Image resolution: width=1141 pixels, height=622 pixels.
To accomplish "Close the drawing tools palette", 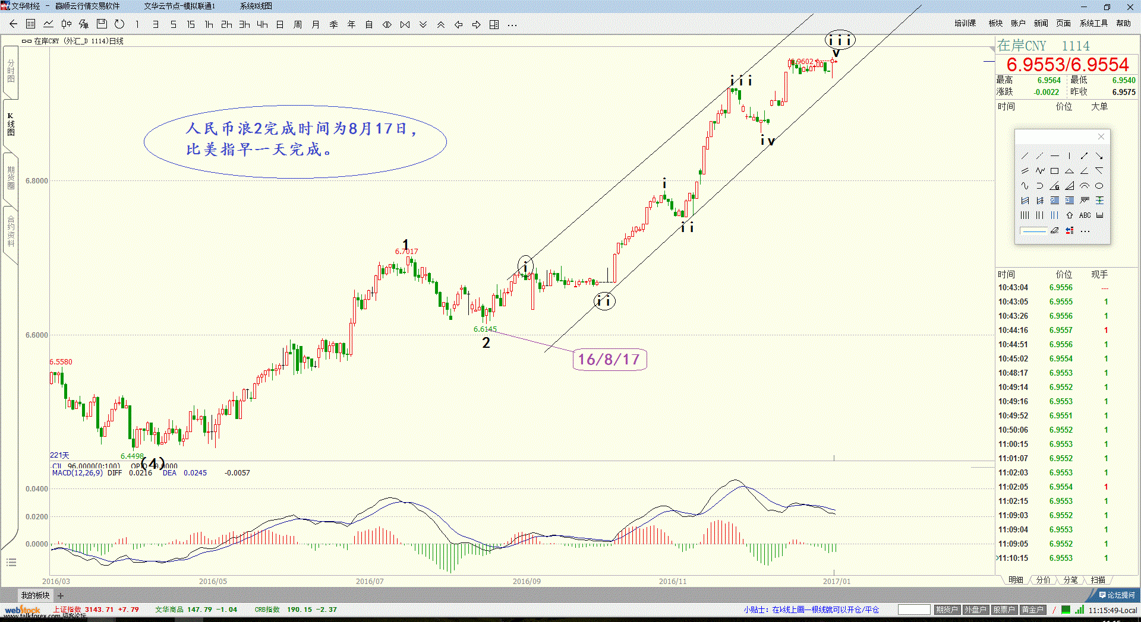I will click(1101, 137).
